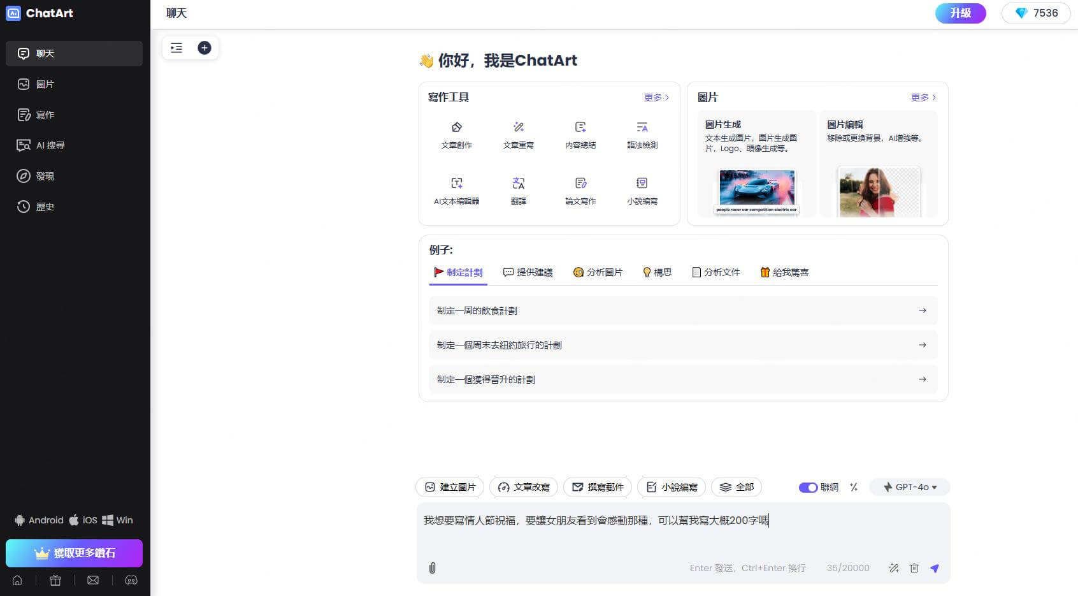Viewport: 1078px width, 596px height.
Task: Toggle the conversation list panel icon
Action: pos(176,48)
